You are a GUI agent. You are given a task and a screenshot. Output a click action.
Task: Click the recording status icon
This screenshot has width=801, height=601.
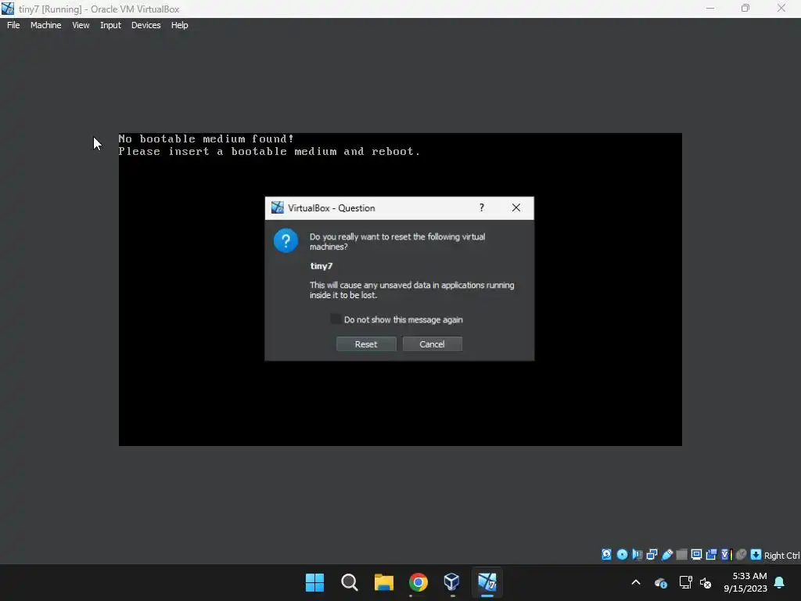[711, 555]
